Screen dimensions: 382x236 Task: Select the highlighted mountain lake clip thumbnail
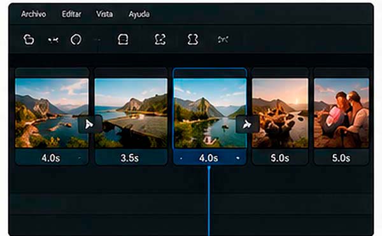209,113
